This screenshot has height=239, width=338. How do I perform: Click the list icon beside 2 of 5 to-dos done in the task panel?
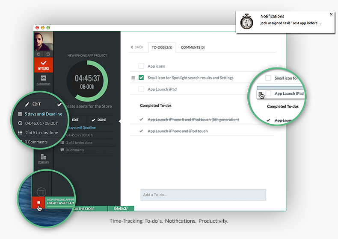(62, 143)
